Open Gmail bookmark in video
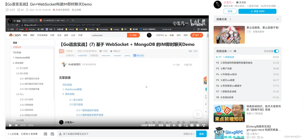The image size is (304, 139). coord(20,29)
